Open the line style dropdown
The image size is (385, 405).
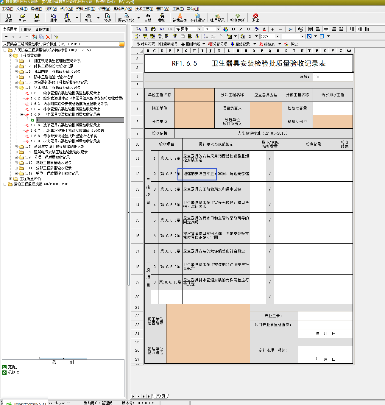(x=303, y=36)
